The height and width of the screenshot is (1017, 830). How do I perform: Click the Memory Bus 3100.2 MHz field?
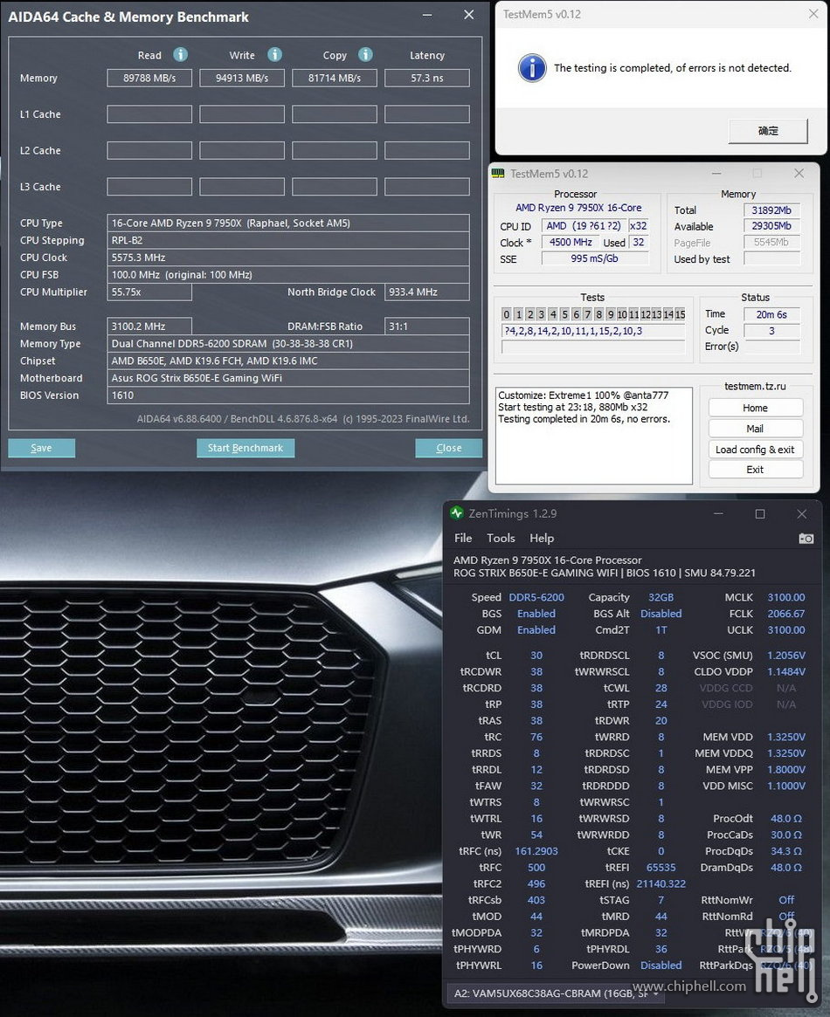(149, 326)
